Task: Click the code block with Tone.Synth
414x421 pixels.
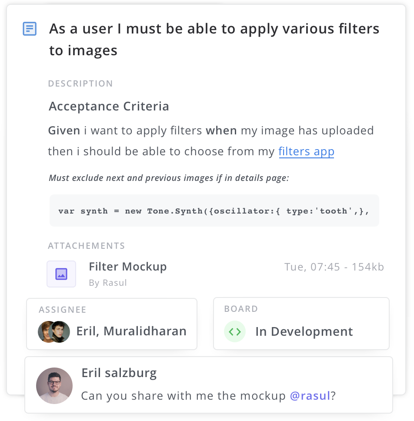Action: pos(214,210)
